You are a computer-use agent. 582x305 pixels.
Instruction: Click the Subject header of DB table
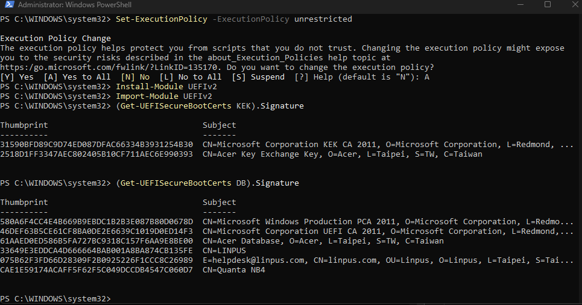click(x=220, y=202)
